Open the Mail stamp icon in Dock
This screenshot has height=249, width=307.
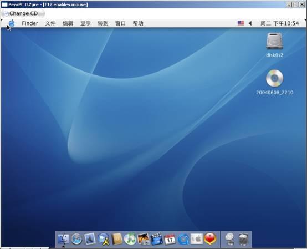coord(90,239)
